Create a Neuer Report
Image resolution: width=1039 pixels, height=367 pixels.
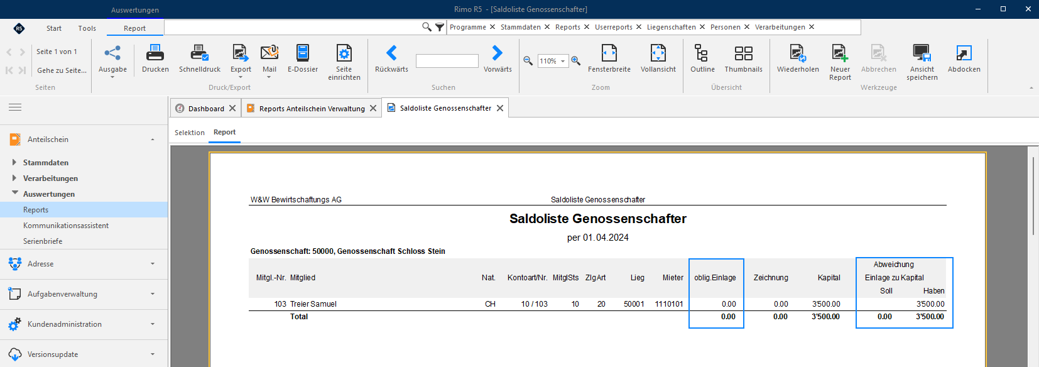tap(840, 62)
